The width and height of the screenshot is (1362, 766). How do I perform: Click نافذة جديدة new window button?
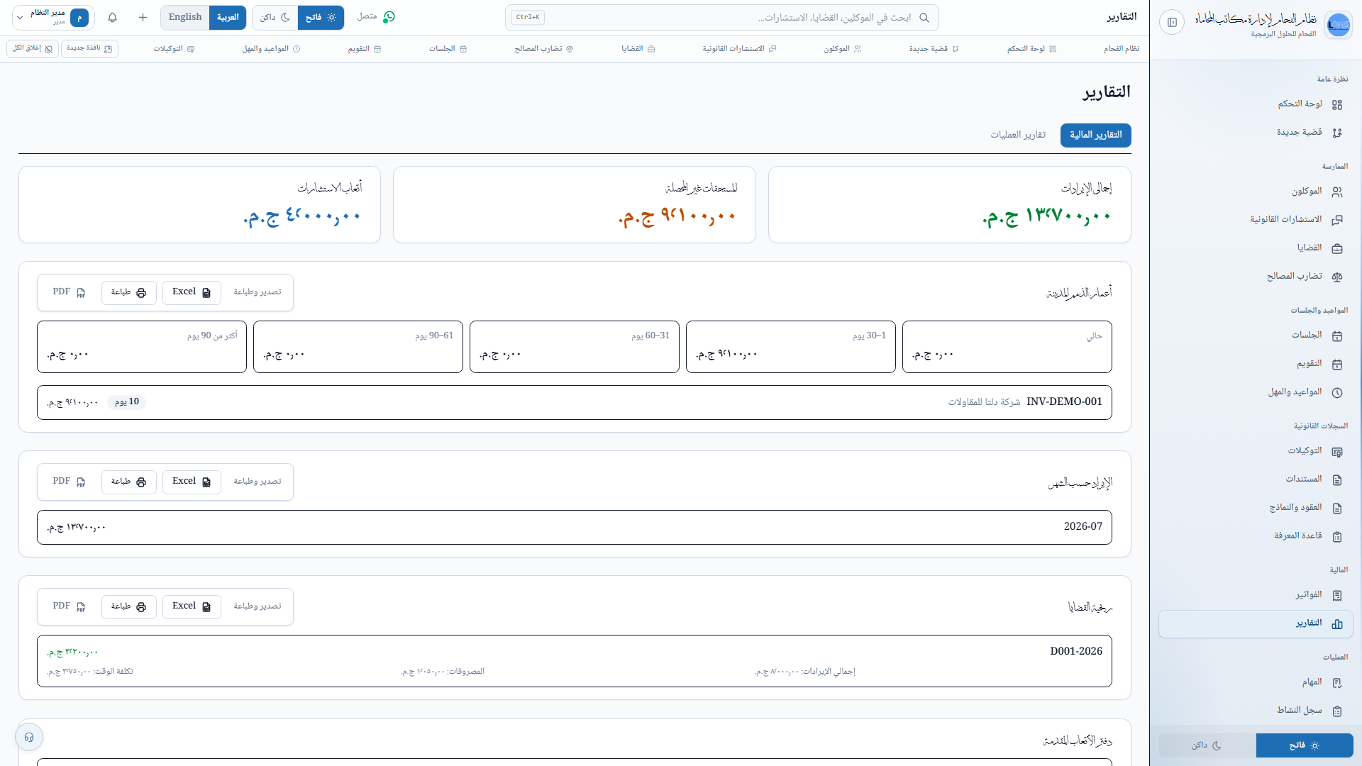pos(89,48)
